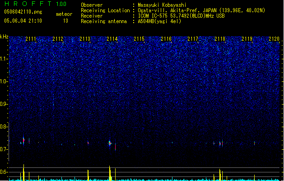The height and width of the screenshot is (181, 284).
Task: Click the bright meteor echo just before 2114
Action: click(x=110, y=143)
